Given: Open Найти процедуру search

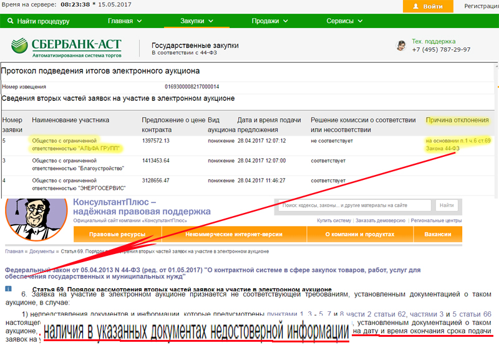Looking at the screenshot, I should (39, 21).
